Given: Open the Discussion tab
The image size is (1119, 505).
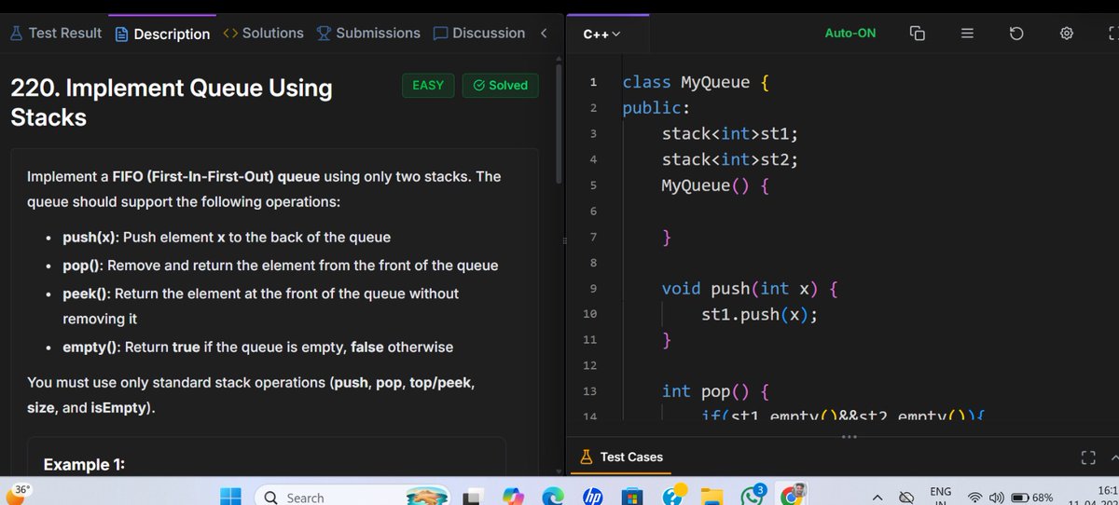Looking at the screenshot, I should coord(479,33).
